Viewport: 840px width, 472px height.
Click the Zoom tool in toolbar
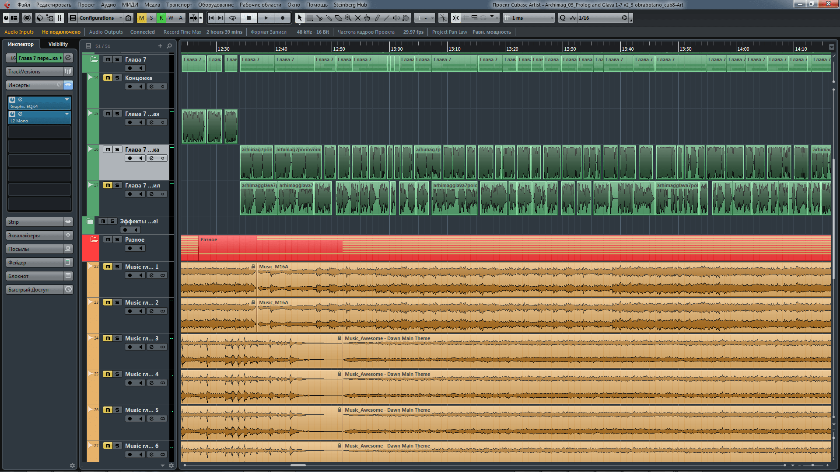point(349,18)
